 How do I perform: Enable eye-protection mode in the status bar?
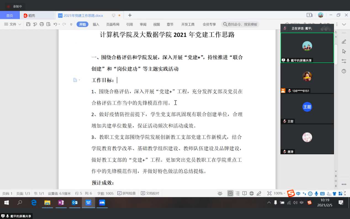point(220,193)
